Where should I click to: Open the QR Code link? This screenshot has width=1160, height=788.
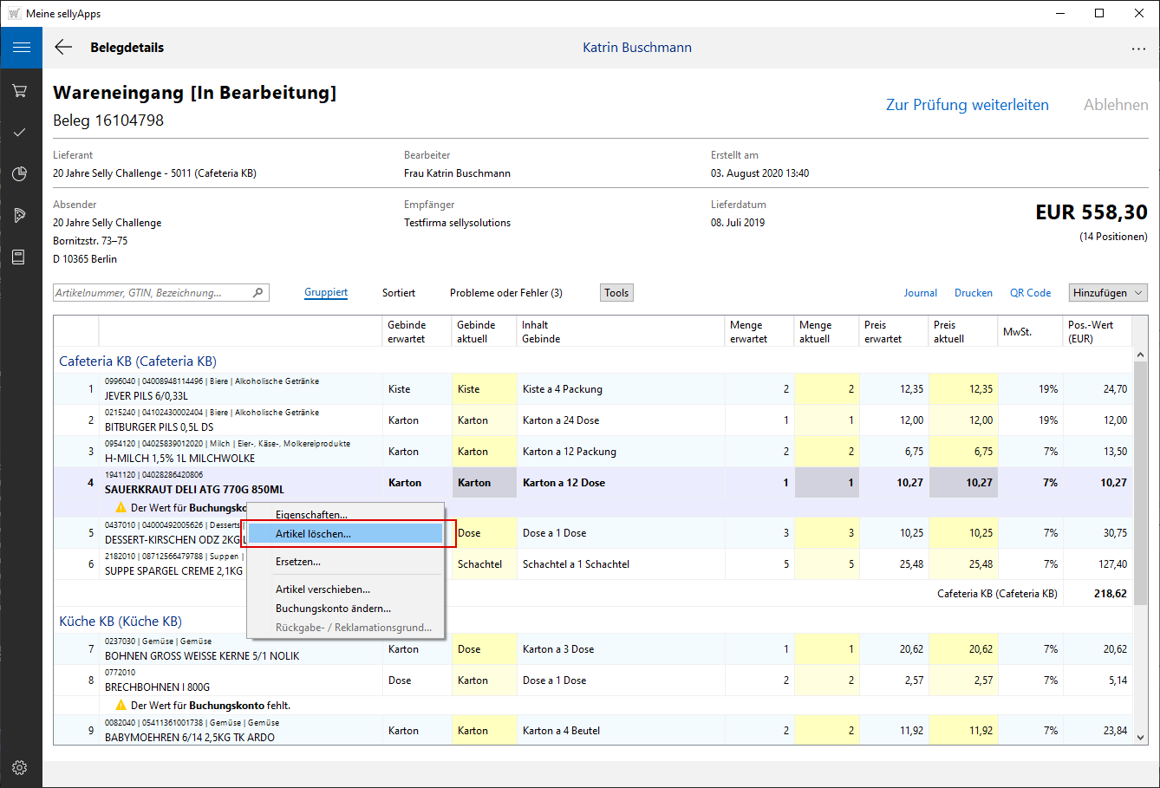pyautogui.click(x=1030, y=293)
